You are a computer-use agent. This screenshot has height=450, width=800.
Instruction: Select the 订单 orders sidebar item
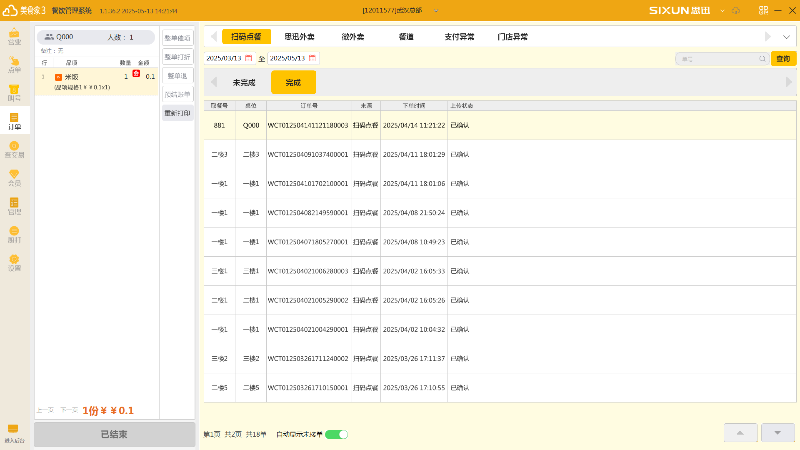15,121
